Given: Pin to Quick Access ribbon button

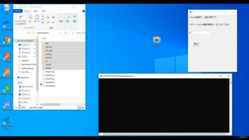Looking at the screenshot, I should 20,20.
